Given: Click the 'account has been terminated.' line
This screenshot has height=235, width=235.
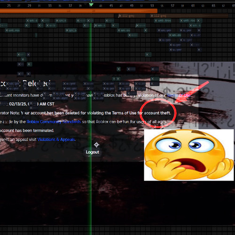Looking at the screenshot, I should (27, 131).
